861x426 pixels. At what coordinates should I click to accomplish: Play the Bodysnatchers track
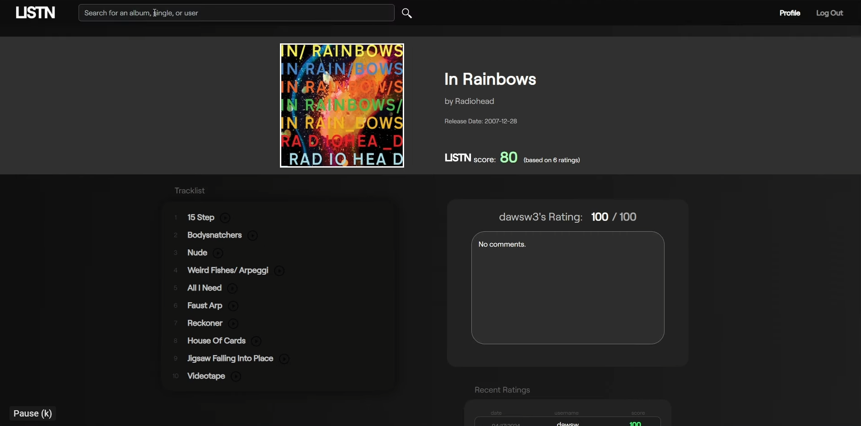[253, 236]
